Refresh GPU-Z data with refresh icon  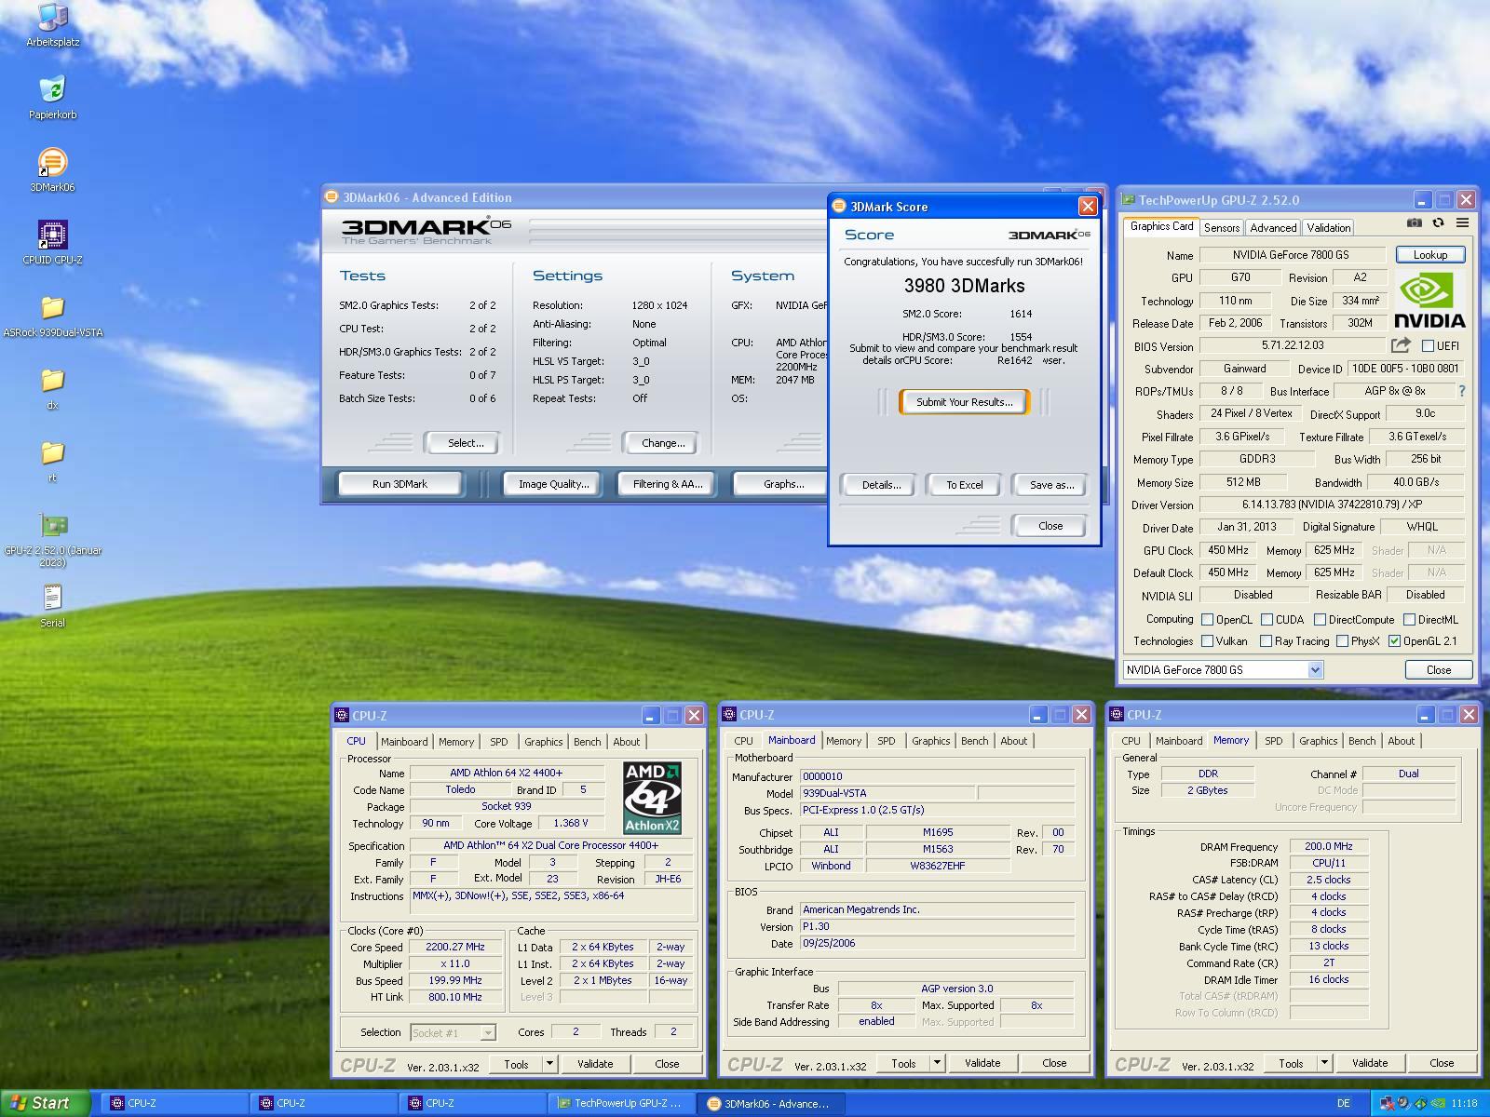(1438, 223)
